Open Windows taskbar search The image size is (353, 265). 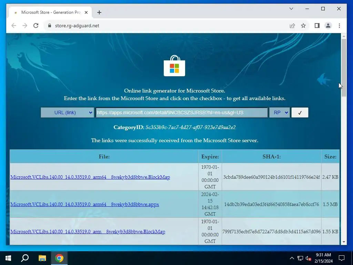pyautogui.click(x=25, y=258)
